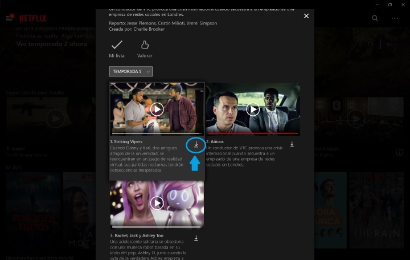410x260 pixels.
Task: Click the Reparto cast line
Action: 163,23
